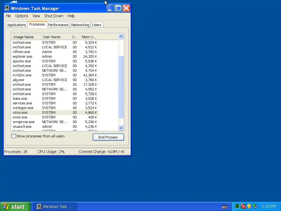Switch to the Applications tab
This screenshot has width=281, height=211.
(x=16, y=25)
